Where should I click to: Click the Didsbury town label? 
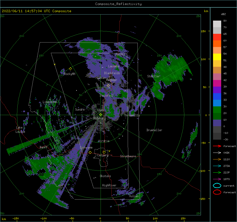100,118
